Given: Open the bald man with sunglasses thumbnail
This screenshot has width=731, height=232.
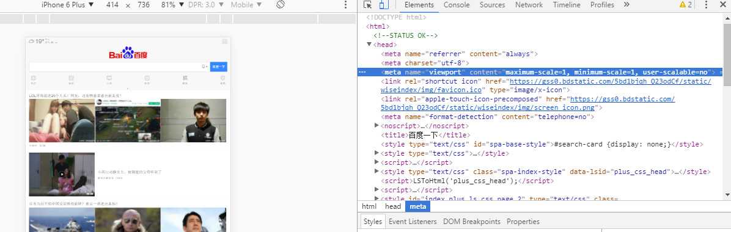Looking at the screenshot, I should click(x=128, y=219).
